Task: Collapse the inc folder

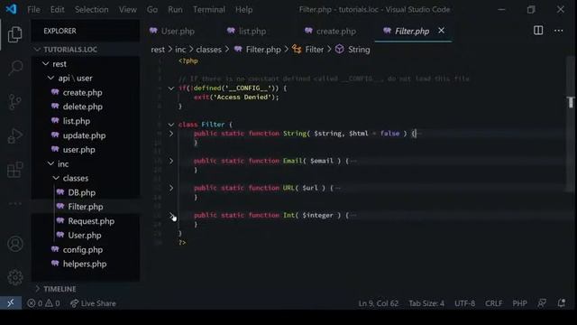Action: 50,164
